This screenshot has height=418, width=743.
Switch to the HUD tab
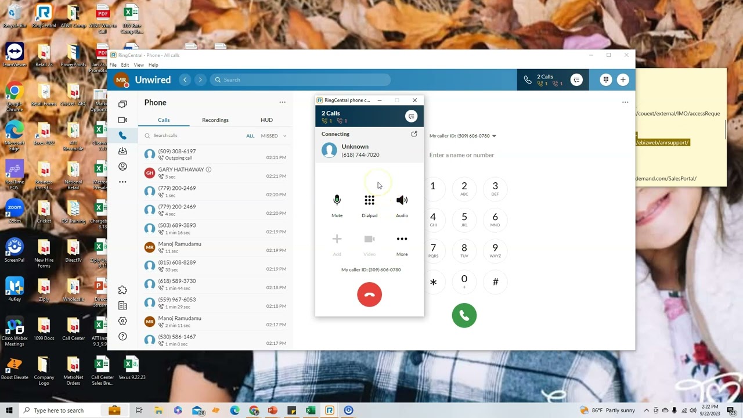click(x=266, y=120)
